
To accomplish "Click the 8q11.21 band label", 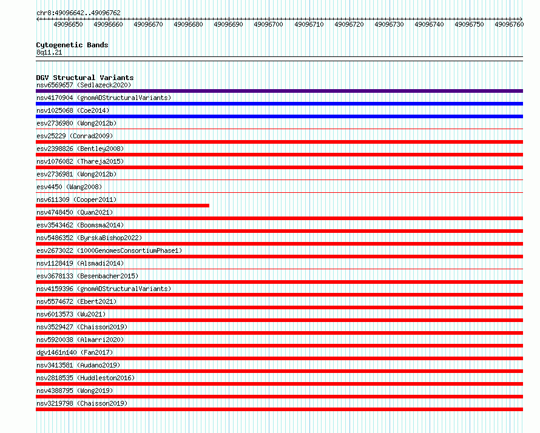I will (49, 52).
